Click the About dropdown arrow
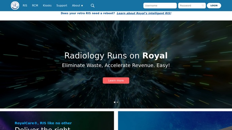 pos(82,6)
